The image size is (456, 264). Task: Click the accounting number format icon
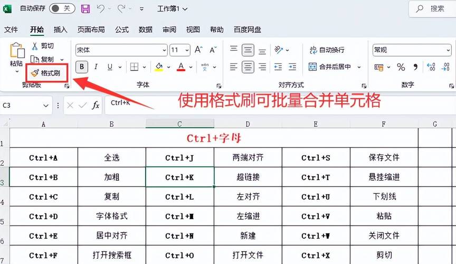(378, 67)
